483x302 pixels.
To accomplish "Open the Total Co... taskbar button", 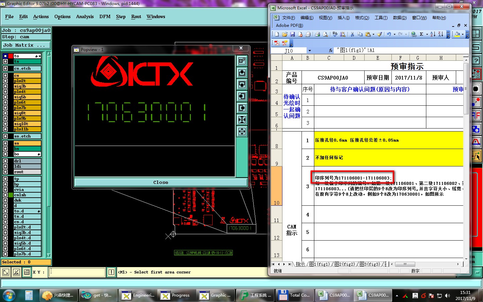I will point(296,295).
